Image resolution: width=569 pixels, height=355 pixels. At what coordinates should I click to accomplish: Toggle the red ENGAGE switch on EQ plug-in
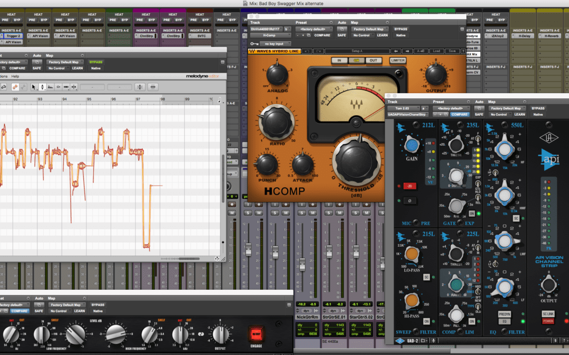pos(256,334)
